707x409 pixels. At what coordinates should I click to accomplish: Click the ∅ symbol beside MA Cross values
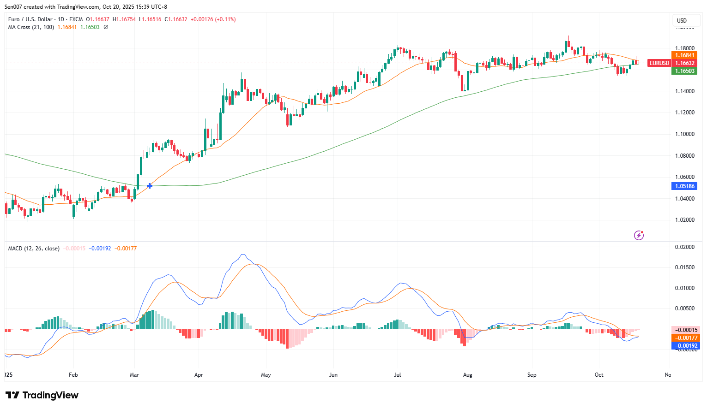coord(106,27)
